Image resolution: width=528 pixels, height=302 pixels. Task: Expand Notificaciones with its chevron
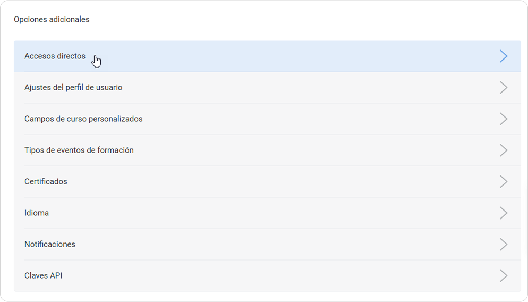tap(503, 245)
